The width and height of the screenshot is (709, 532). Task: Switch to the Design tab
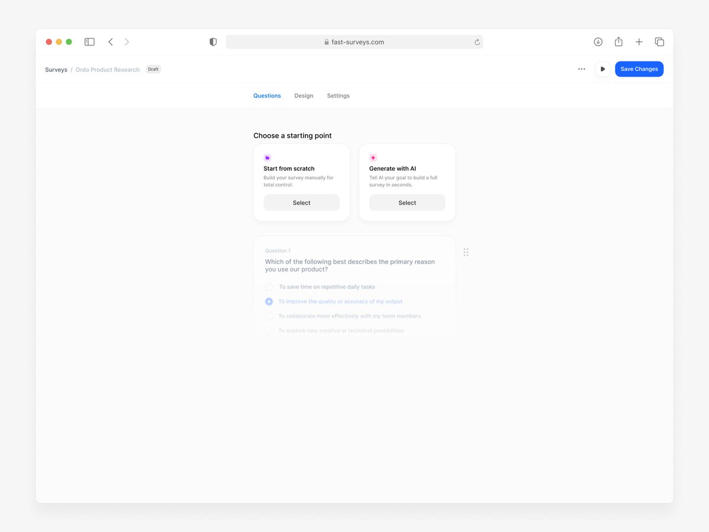[x=304, y=96]
